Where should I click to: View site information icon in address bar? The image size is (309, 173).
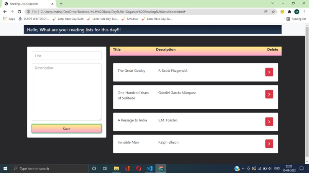coord(29,12)
